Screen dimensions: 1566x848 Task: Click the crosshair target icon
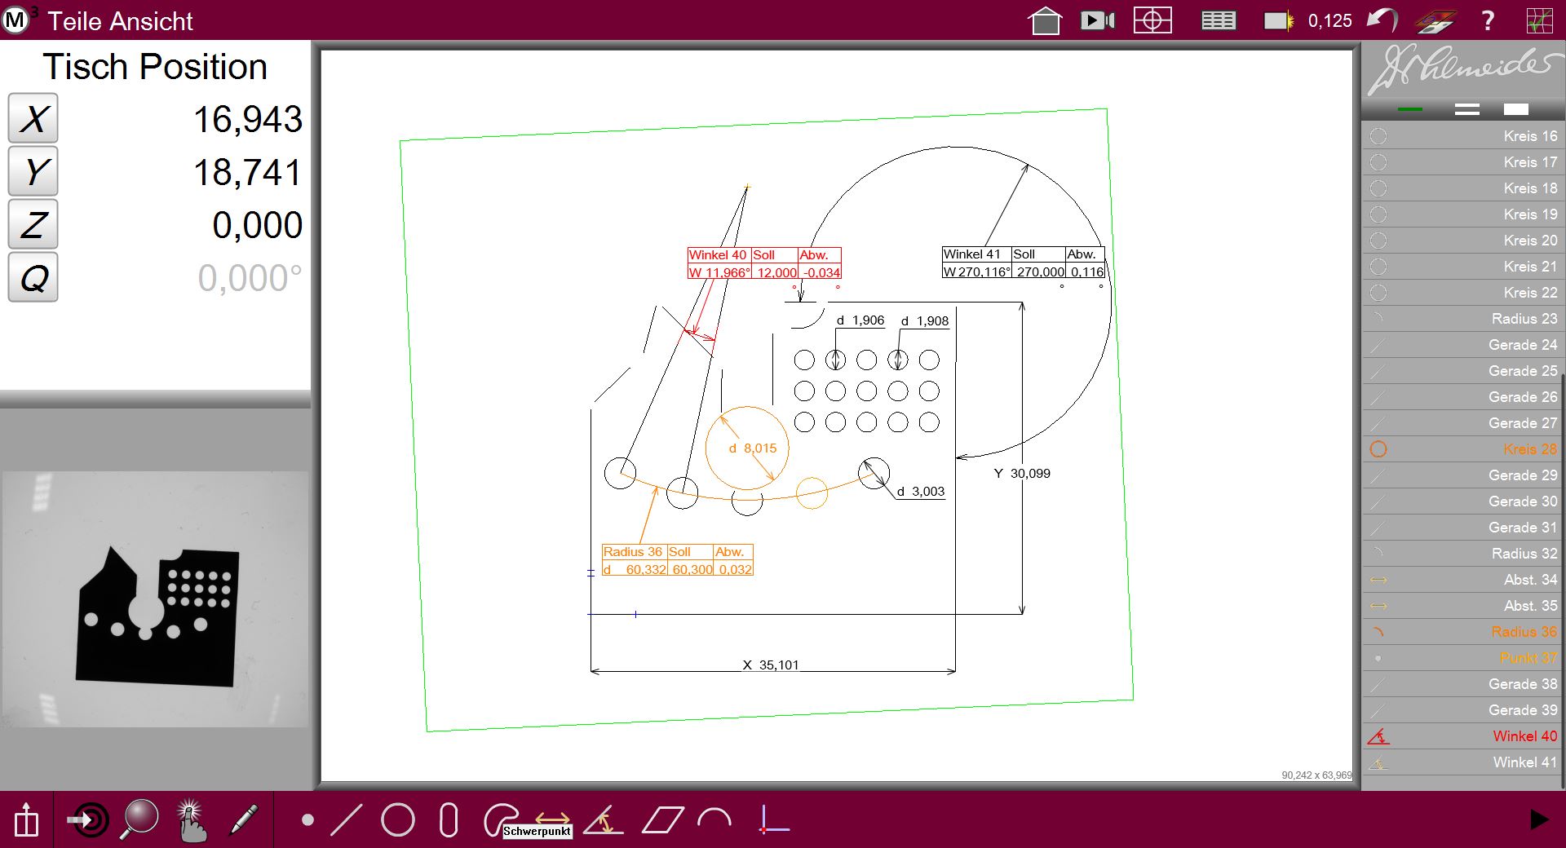(1152, 20)
